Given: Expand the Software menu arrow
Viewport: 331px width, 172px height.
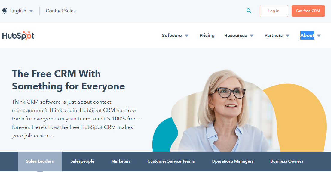Looking at the screenshot, I should 187,36.
